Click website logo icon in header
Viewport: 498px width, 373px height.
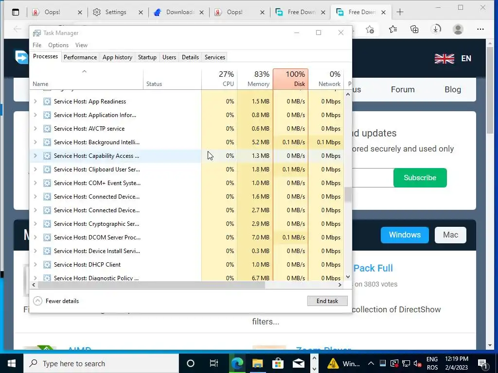tap(21, 57)
